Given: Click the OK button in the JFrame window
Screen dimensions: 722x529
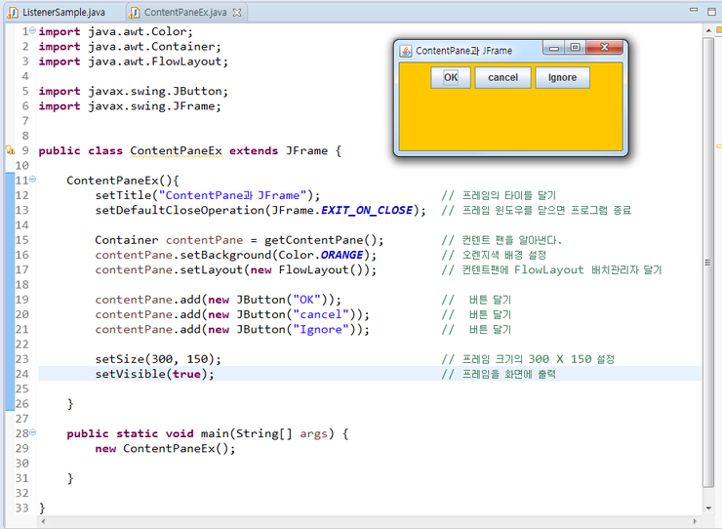Looking at the screenshot, I should pyautogui.click(x=451, y=77).
